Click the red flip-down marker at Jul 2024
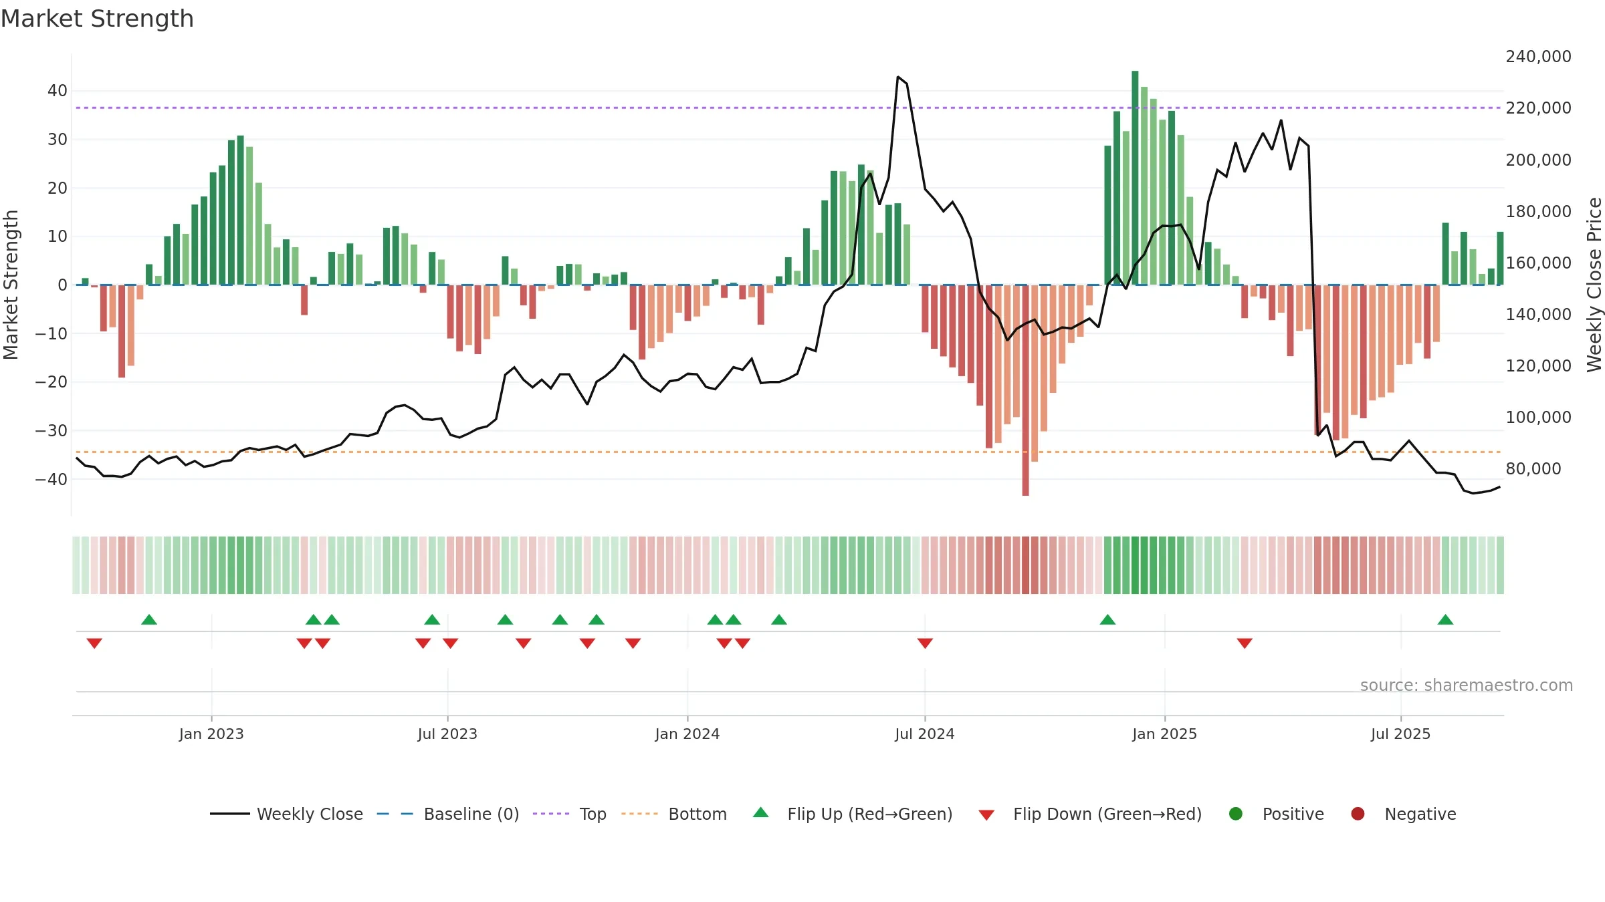 (925, 643)
